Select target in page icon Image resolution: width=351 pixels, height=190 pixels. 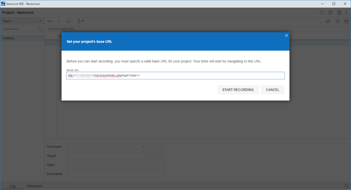click(x=152, y=156)
